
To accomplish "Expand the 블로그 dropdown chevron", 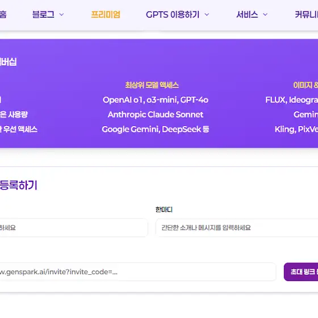I will point(61,15).
